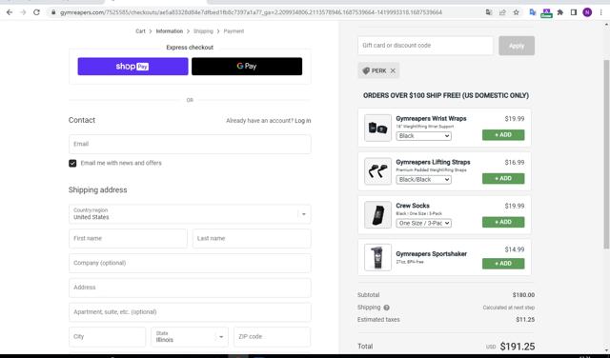The width and height of the screenshot is (610, 358).
Task: Click the browser forward arrow
Action: point(23,12)
